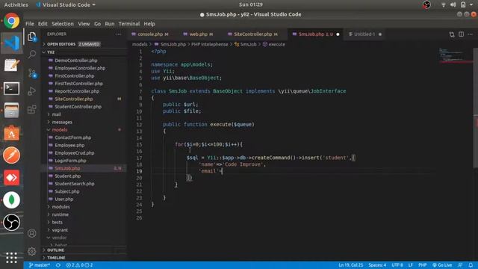Click the notifications bell in status bar
Image resolution: width=478 pixels, height=269 pixels.
pyautogui.click(x=471, y=265)
